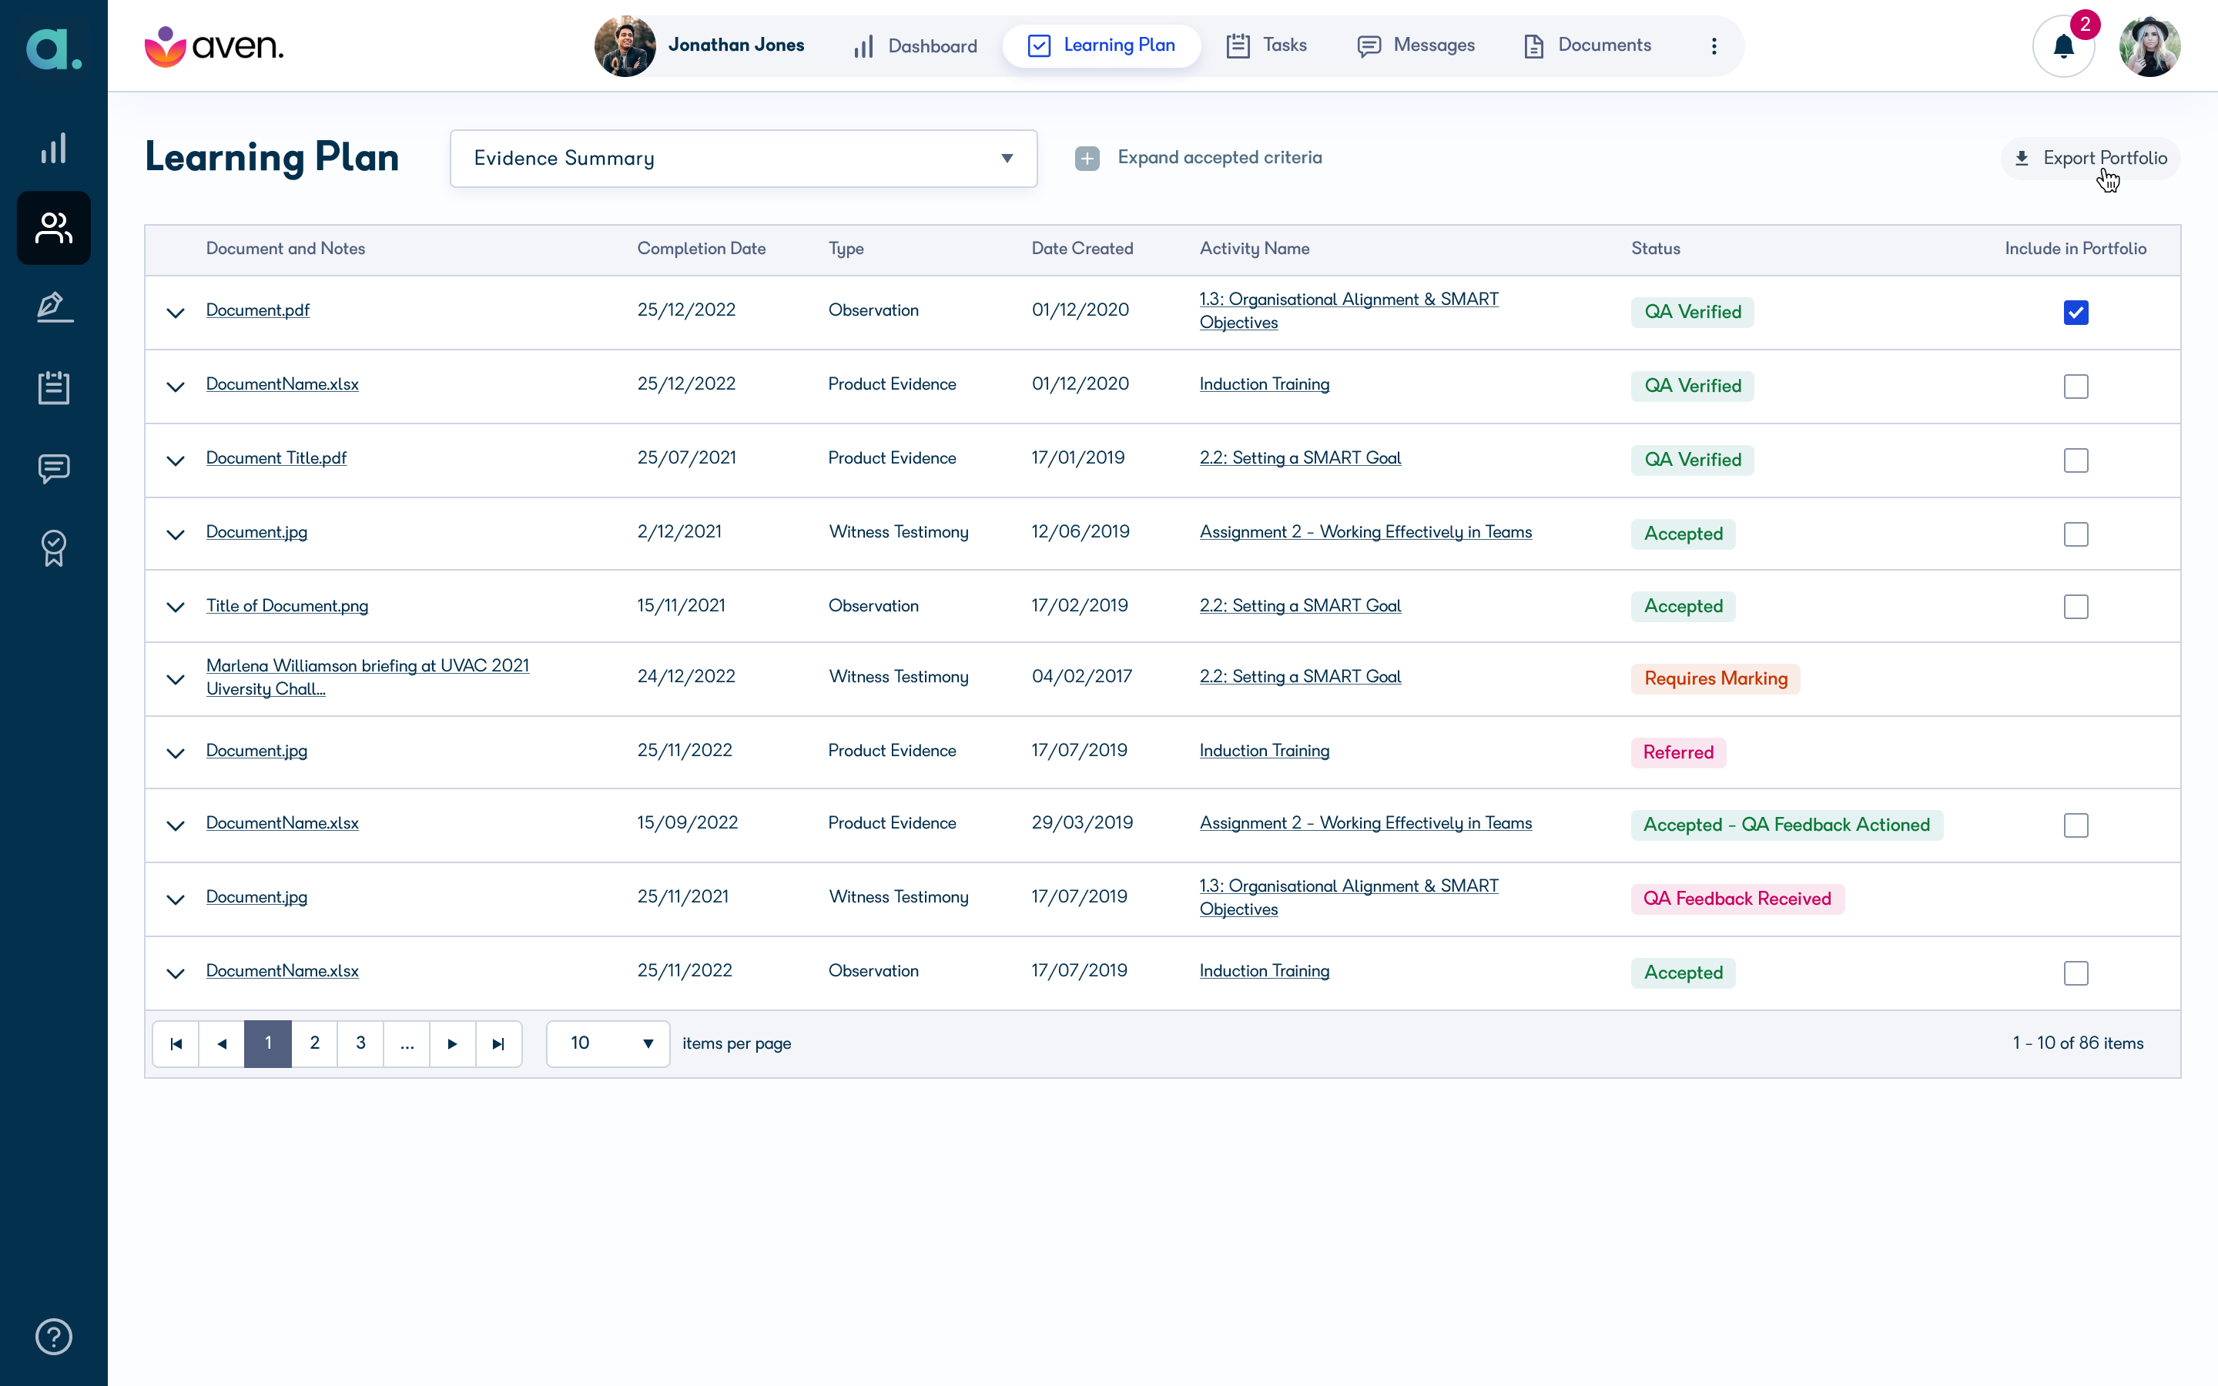Sort by Status column header
2218x1386 pixels.
coord(1655,249)
